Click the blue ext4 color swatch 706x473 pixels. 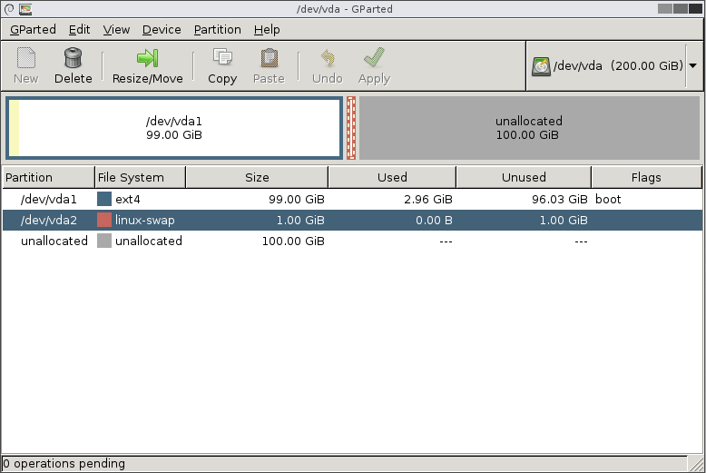click(104, 199)
